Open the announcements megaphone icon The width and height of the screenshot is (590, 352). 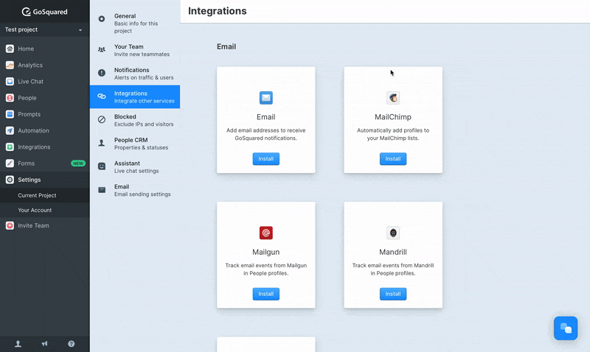[x=44, y=344]
